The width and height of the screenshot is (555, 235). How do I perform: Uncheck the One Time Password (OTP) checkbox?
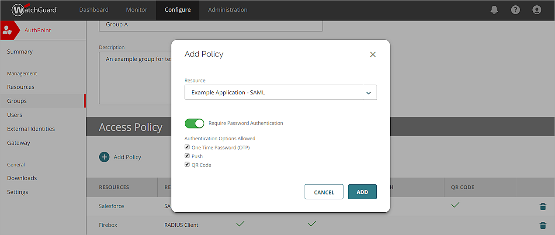click(x=187, y=147)
